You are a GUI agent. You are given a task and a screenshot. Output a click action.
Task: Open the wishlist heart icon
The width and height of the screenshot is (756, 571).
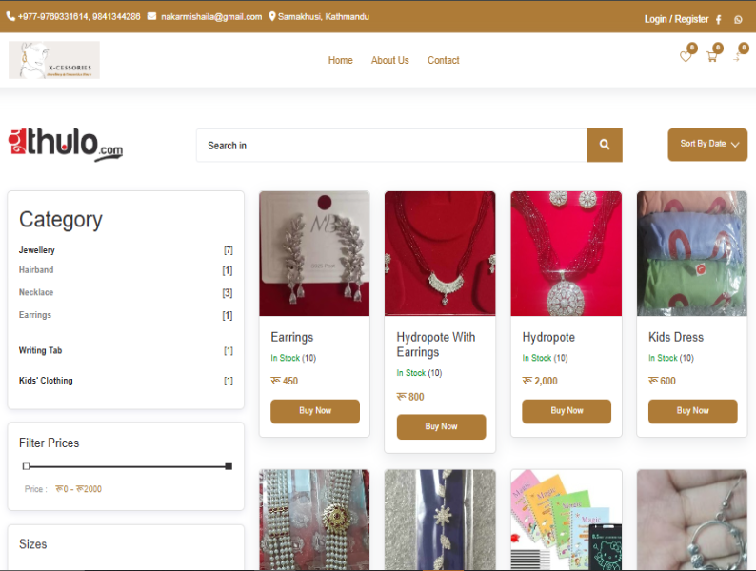(685, 57)
